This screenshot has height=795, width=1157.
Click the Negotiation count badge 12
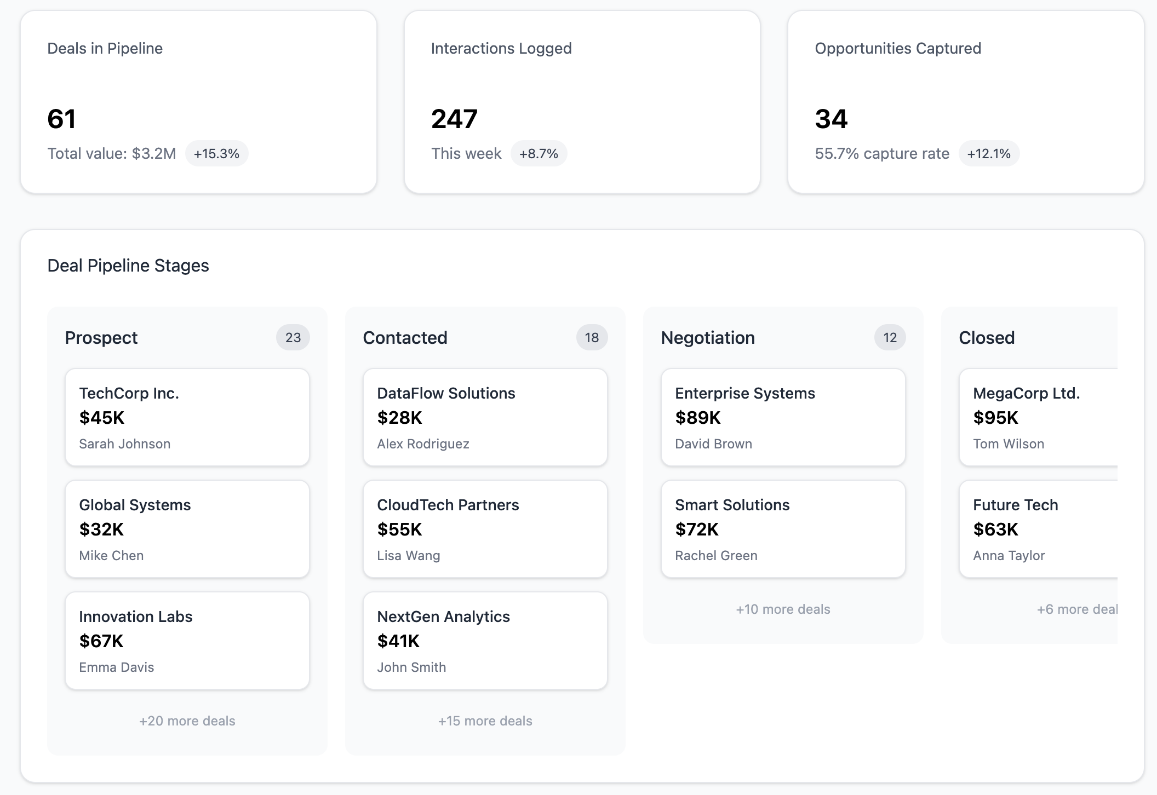tap(890, 337)
